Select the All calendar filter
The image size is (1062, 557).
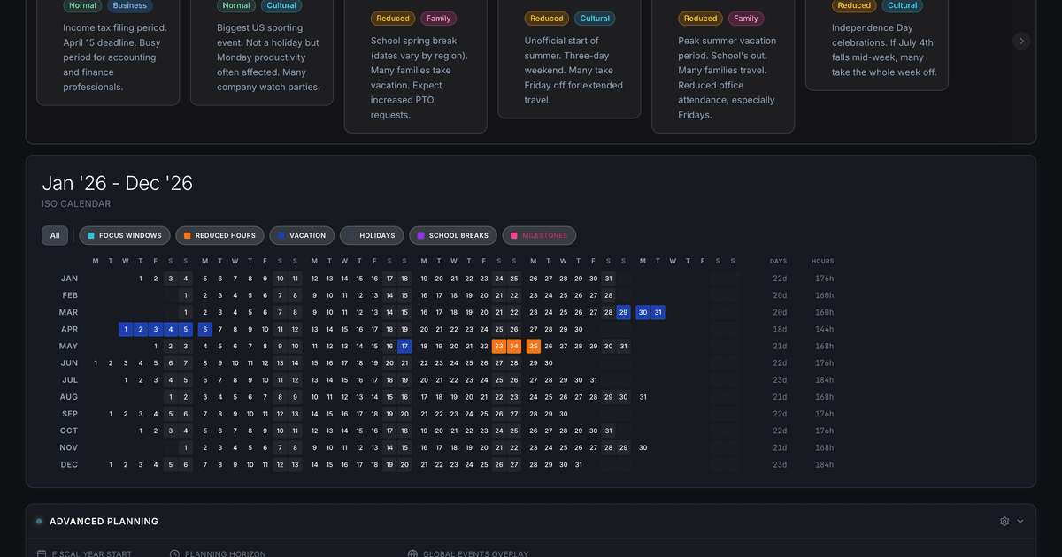pyautogui.click(x=55, y=235)
